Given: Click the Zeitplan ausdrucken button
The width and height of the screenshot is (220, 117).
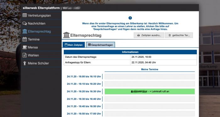Looking at the screenshot, I should click(149, 35).
